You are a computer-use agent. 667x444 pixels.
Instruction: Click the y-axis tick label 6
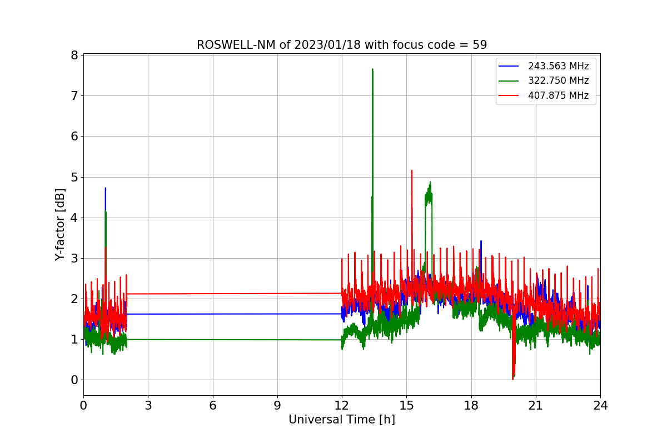click(x=73, y=136)
